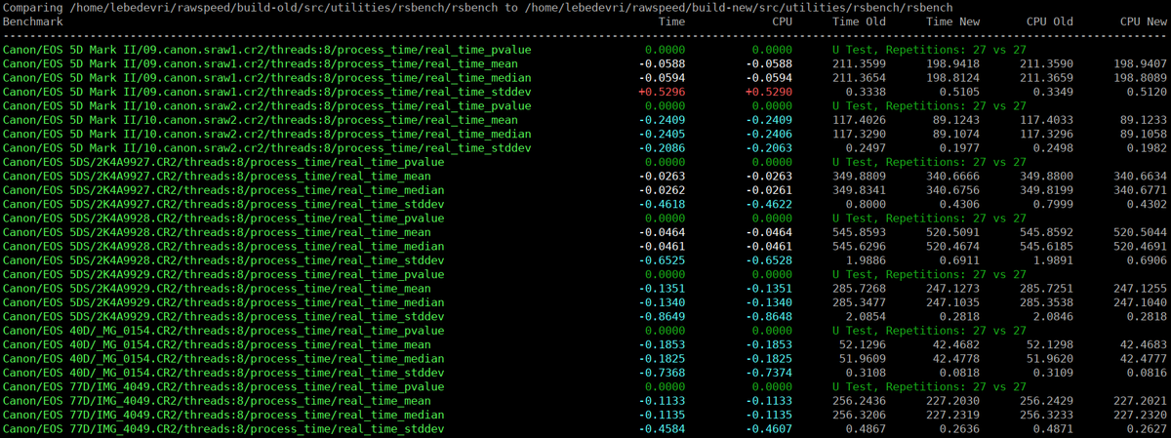Click the CPU value -0.7374
The width and height of the screenshot is (1171, 438).
point(769,373)
